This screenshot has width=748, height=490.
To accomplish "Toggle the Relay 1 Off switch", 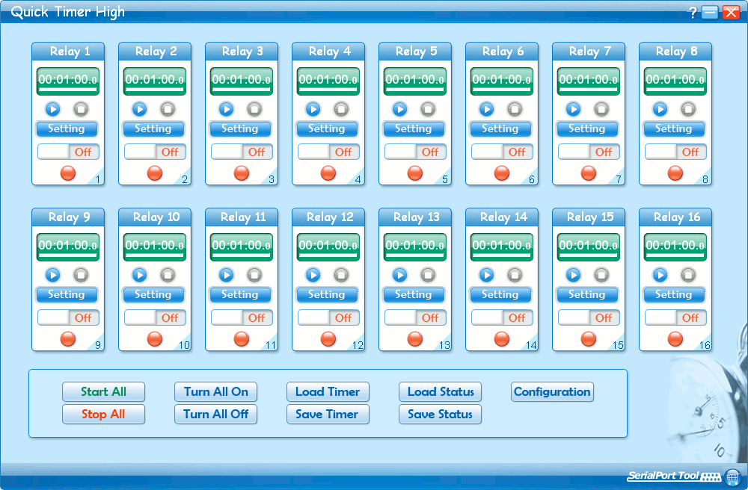I will coord(68,152).
